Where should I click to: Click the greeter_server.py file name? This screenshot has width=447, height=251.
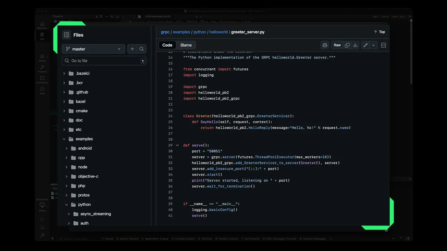coord(248,32)
